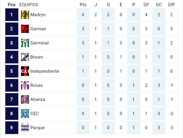
Task: Click the CEC team crest icon
Action: pyautogui.click(x=25, y=114)
